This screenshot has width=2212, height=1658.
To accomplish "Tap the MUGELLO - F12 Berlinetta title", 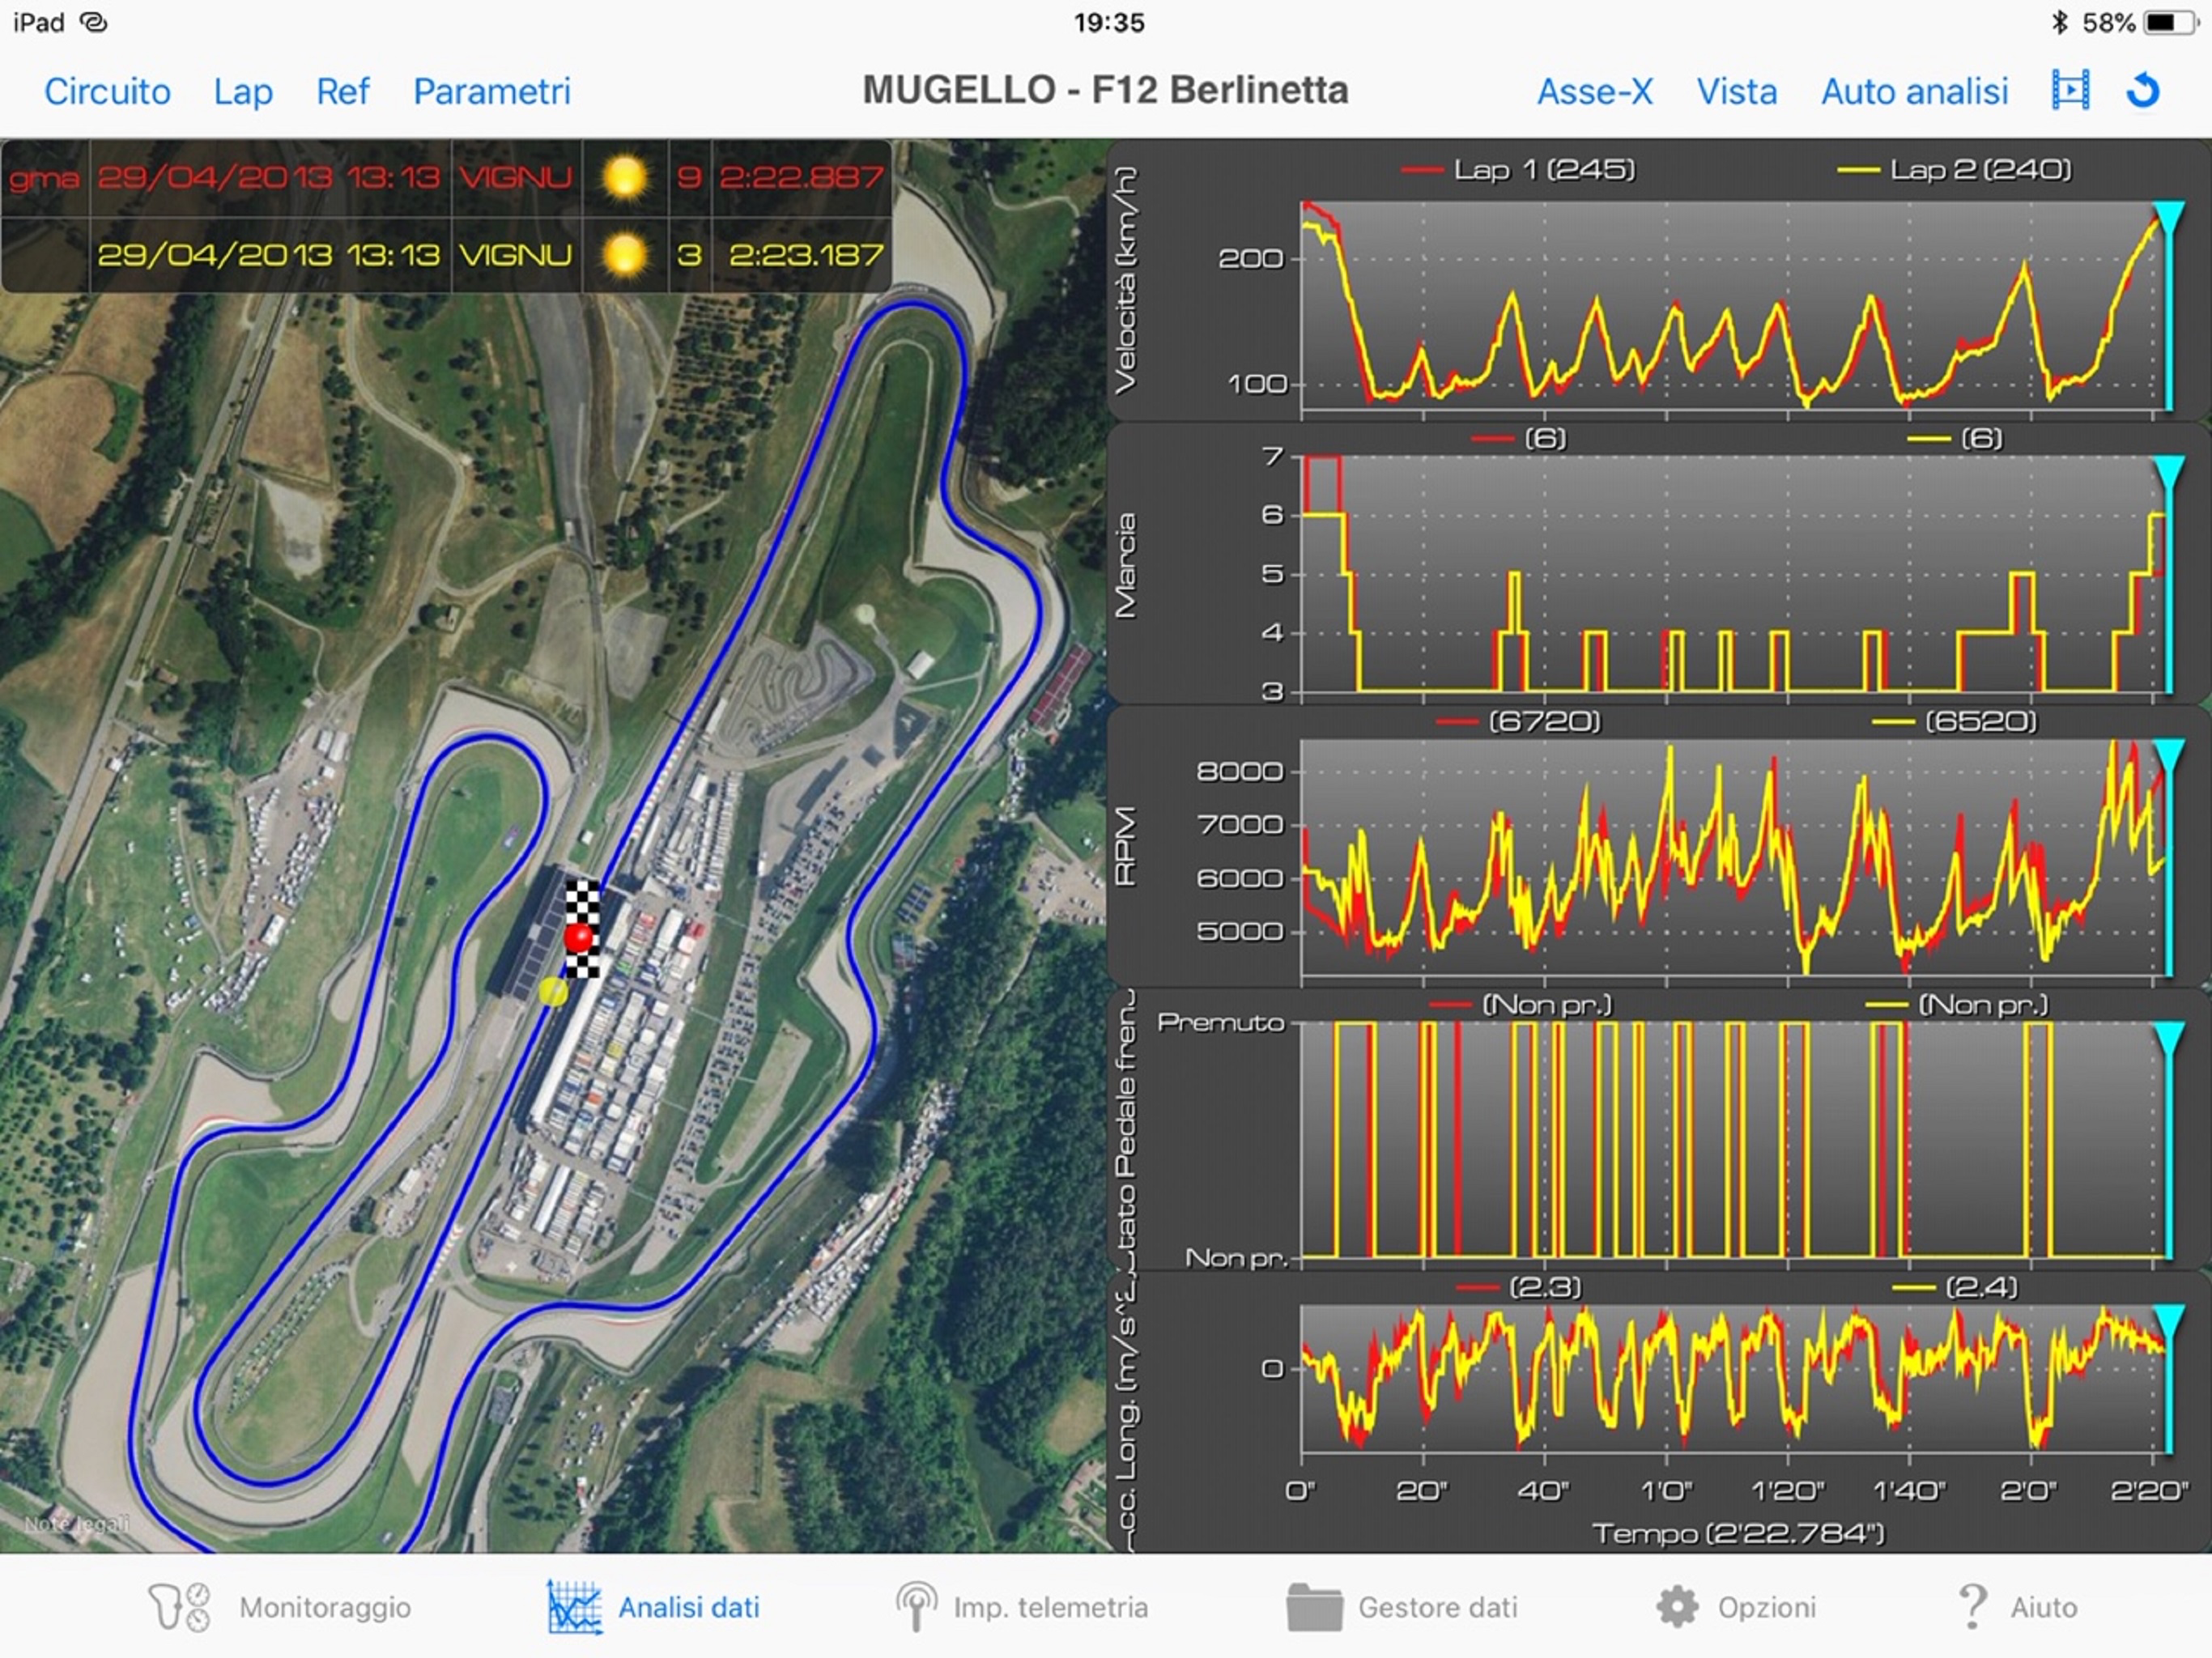I will click(1105, 90).
